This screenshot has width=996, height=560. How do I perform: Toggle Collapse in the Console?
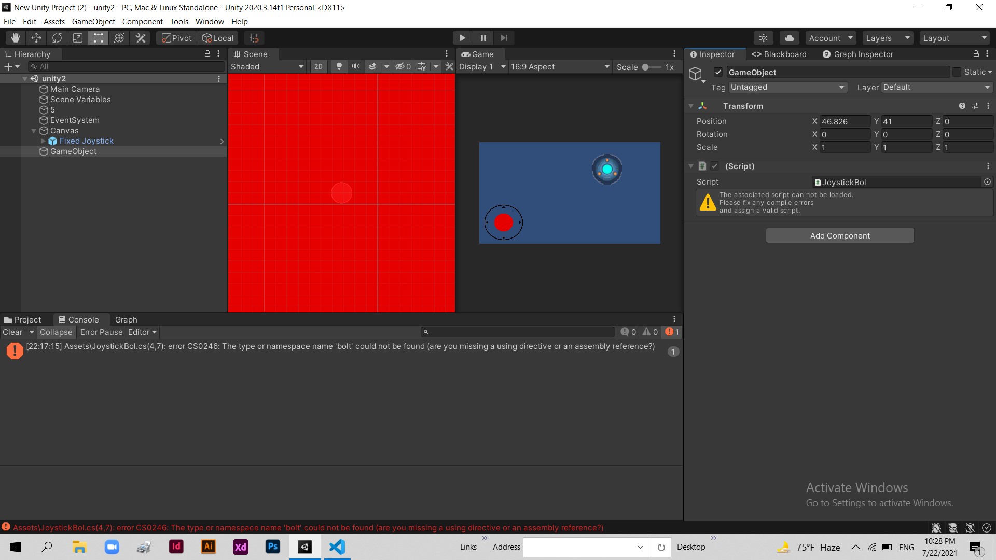(x=56, y=332)
